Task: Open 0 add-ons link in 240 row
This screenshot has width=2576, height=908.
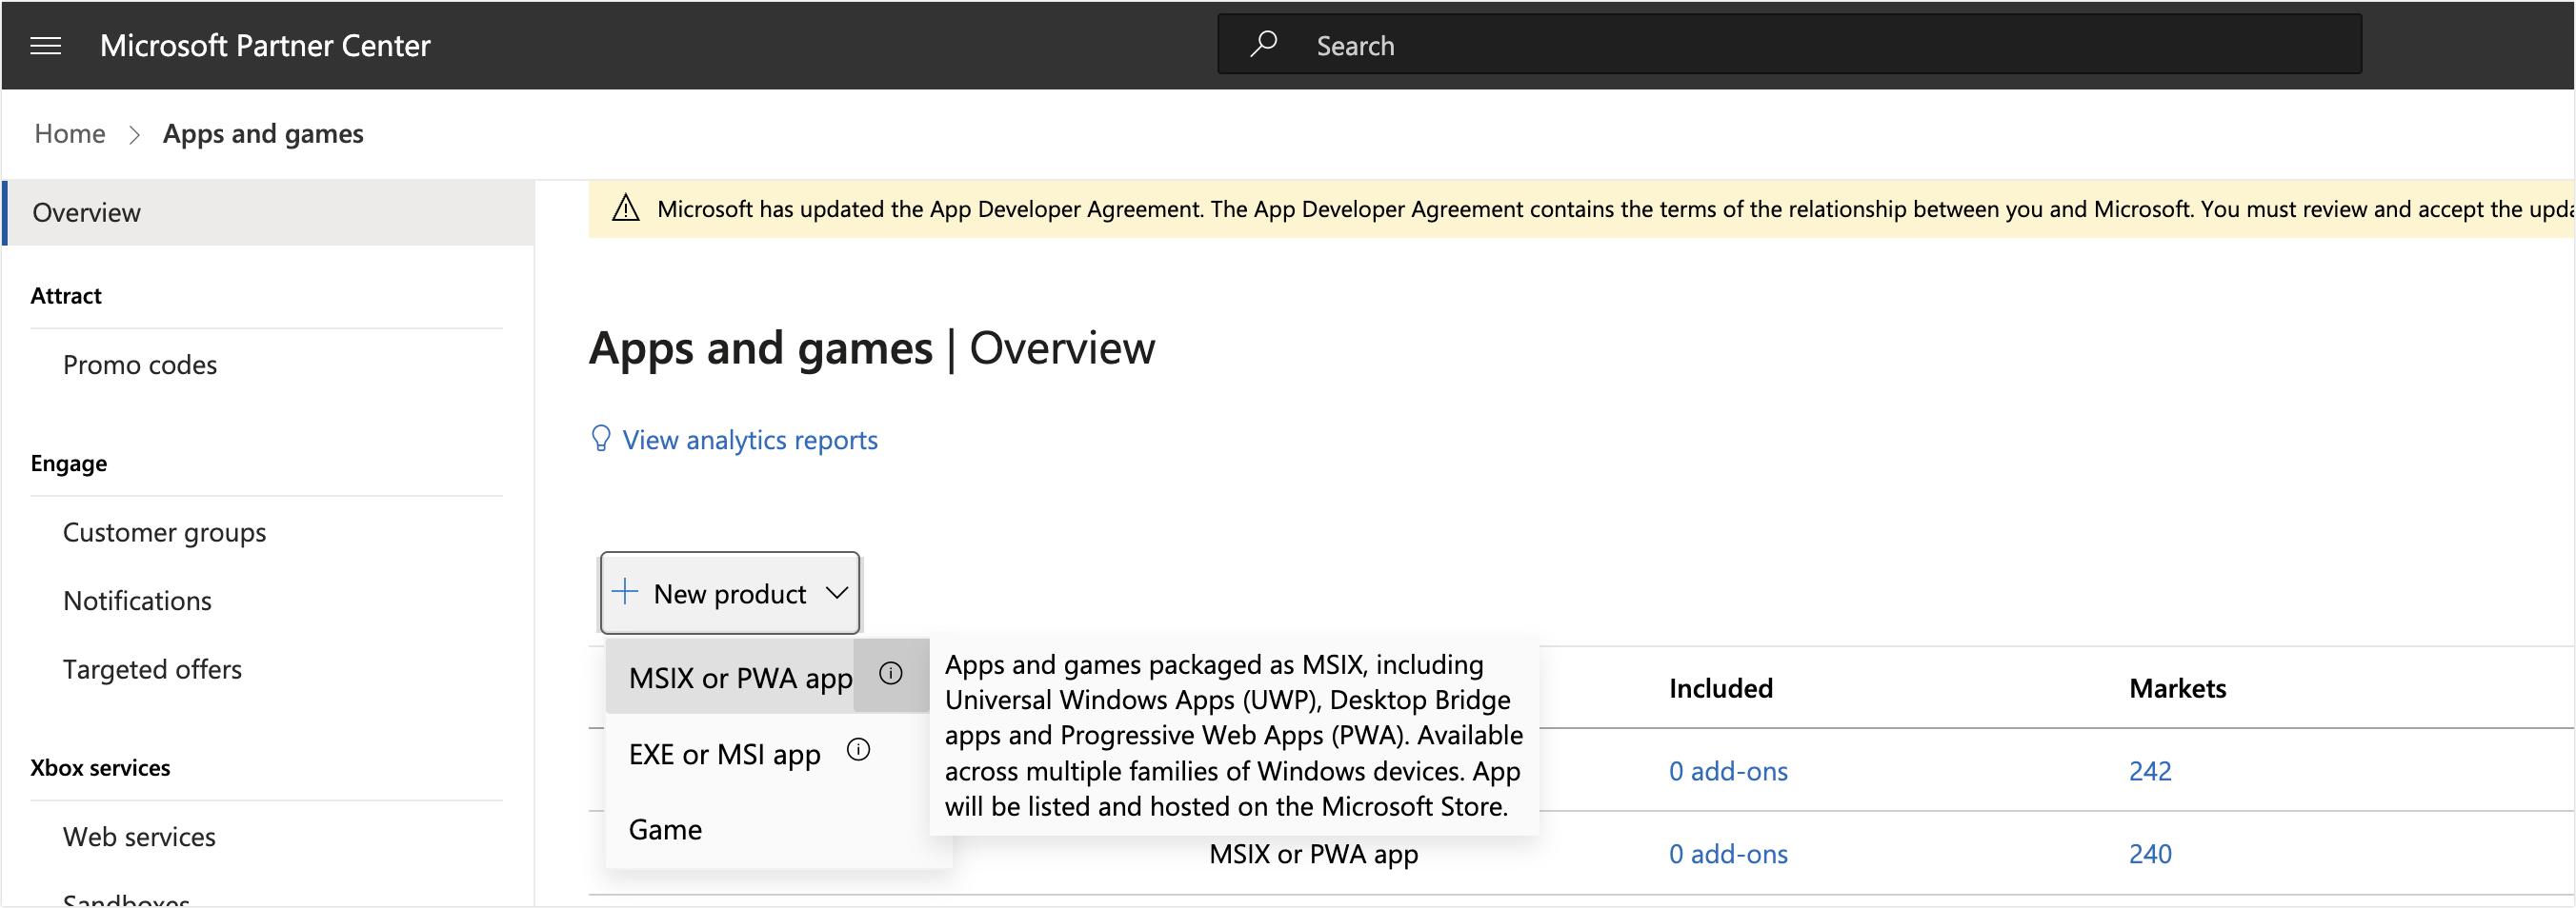Action: click(x=1728, y=854)
